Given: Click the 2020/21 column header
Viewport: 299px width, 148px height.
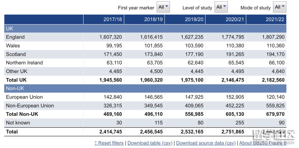Looking at the screenshot, I should 235,19.
